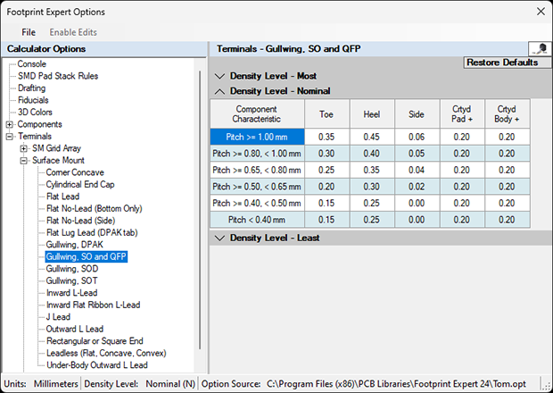553x393 pixels.
Task: Click the Pitch >= 1.00 mm row header
Action: (257, 137)
